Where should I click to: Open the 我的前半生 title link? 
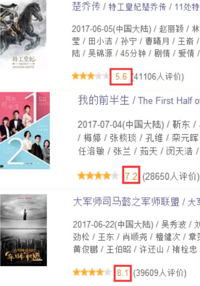[x=104, y=100]
